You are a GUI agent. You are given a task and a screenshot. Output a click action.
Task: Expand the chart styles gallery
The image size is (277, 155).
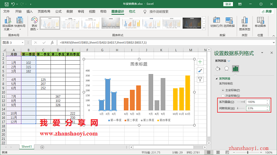tap(204, 28)
